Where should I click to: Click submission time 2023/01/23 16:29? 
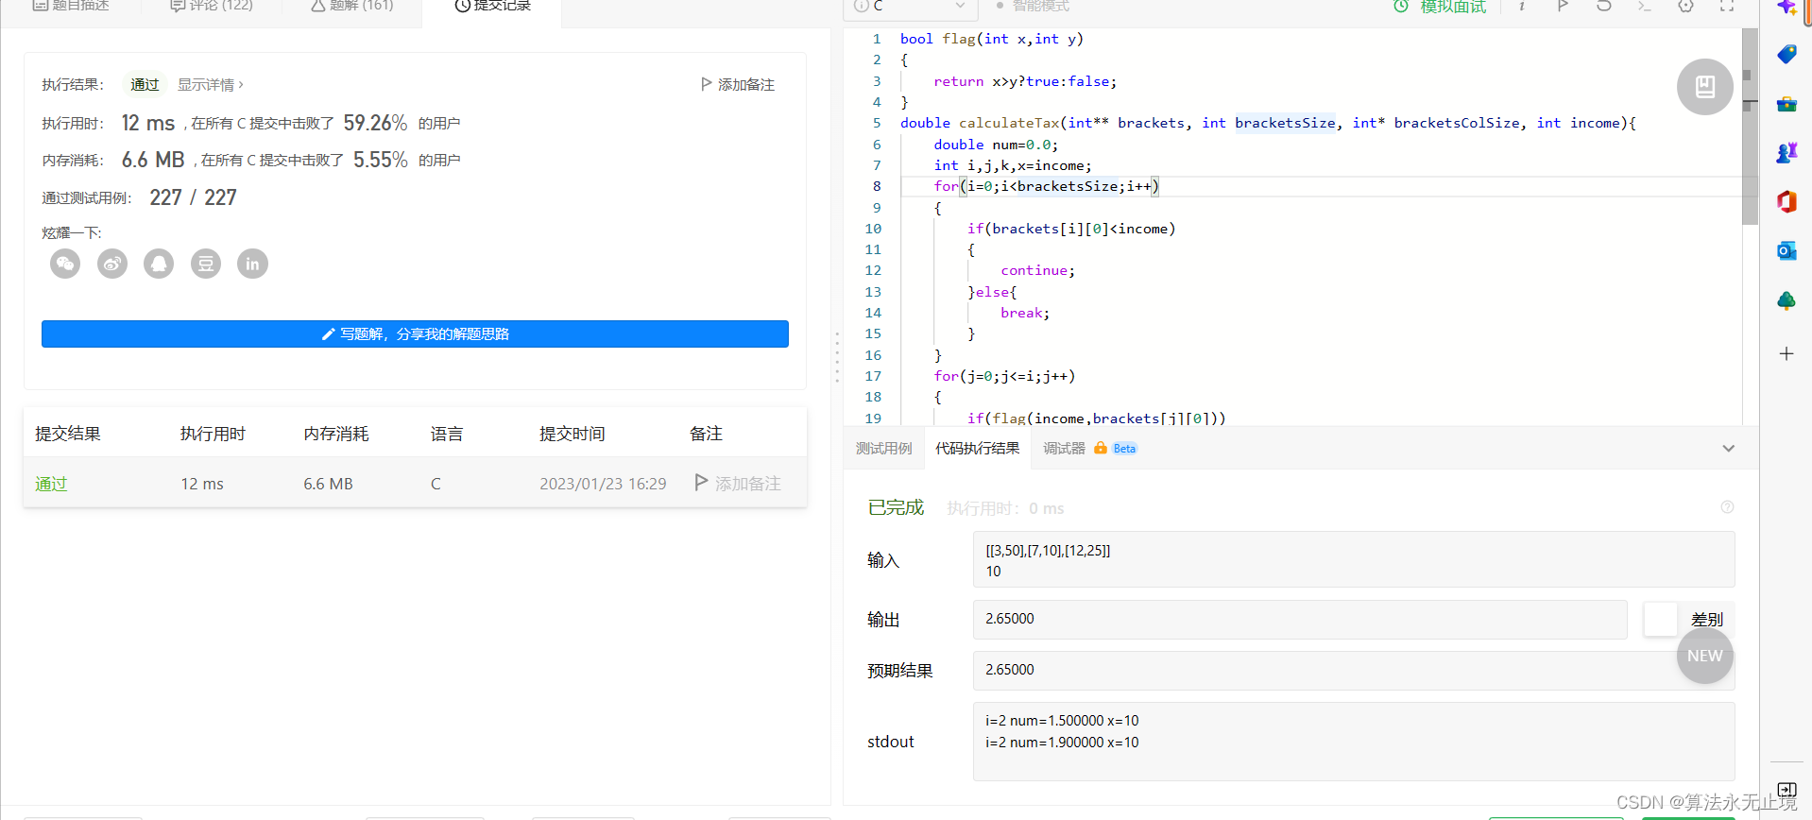point(603,484)
